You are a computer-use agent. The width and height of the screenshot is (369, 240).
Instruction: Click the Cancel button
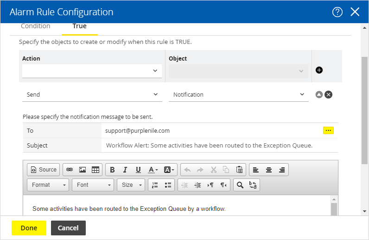(x=68, y=228)
